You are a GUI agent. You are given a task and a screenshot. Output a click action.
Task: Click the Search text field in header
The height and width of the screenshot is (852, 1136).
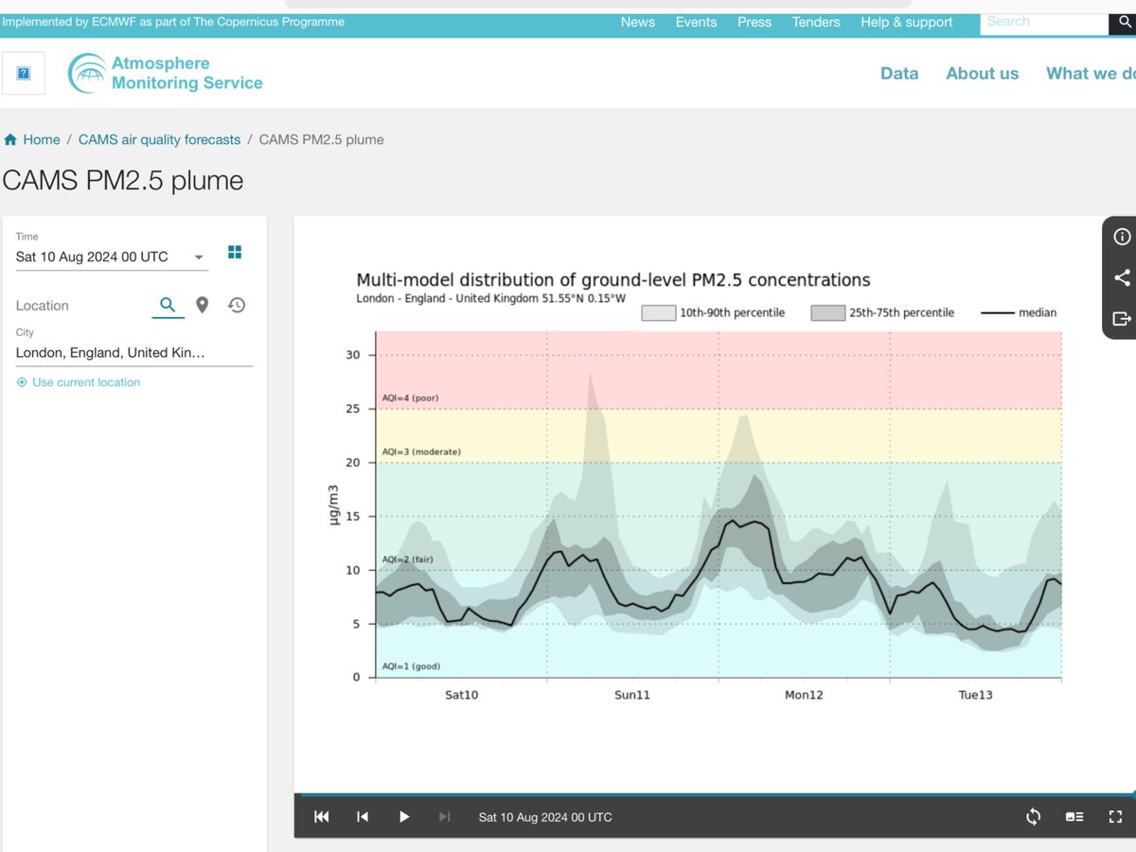tap(1044, 21)
